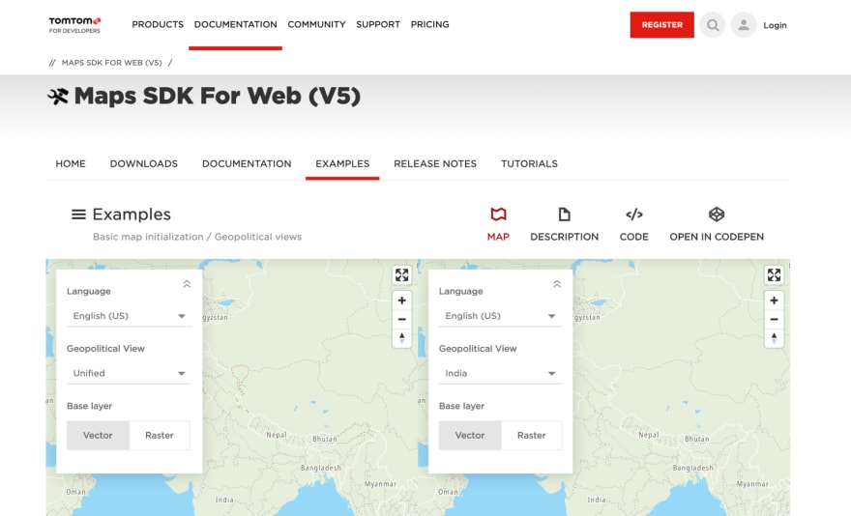The image size is (851, 516).
Task: Toggle fullscreen on the left map
Action: click(x=401, y=275)
